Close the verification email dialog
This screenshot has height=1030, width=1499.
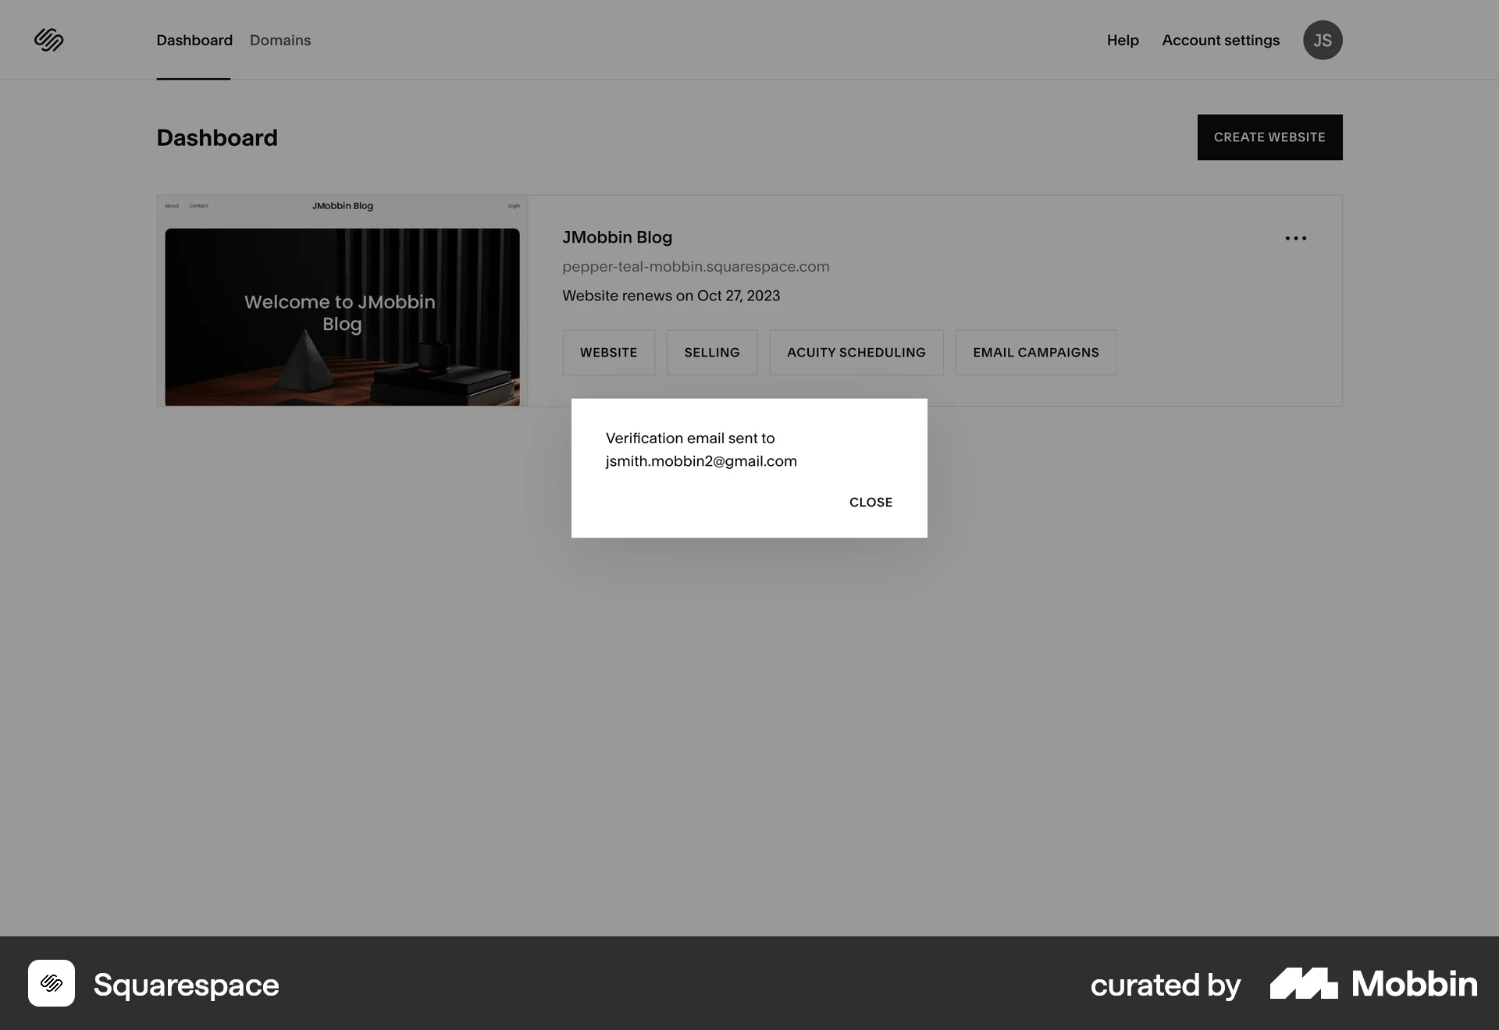click(x=871, y=502)
